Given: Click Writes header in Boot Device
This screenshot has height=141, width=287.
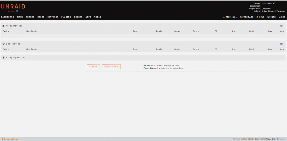Looking at the screenshot, I should pos(177,49).
